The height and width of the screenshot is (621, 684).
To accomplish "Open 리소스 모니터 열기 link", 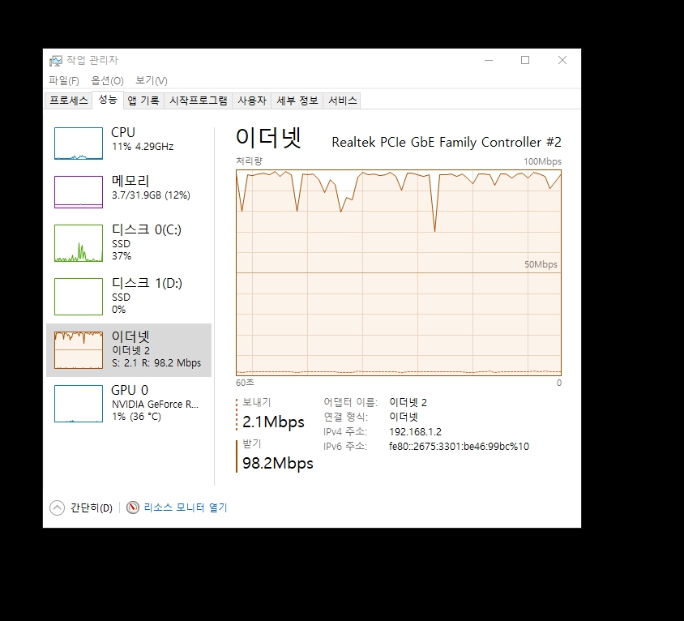I will [186, 508].
